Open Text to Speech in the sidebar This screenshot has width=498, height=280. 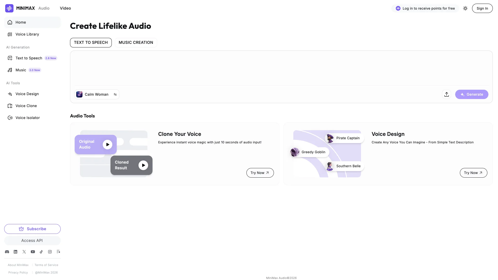32,58
